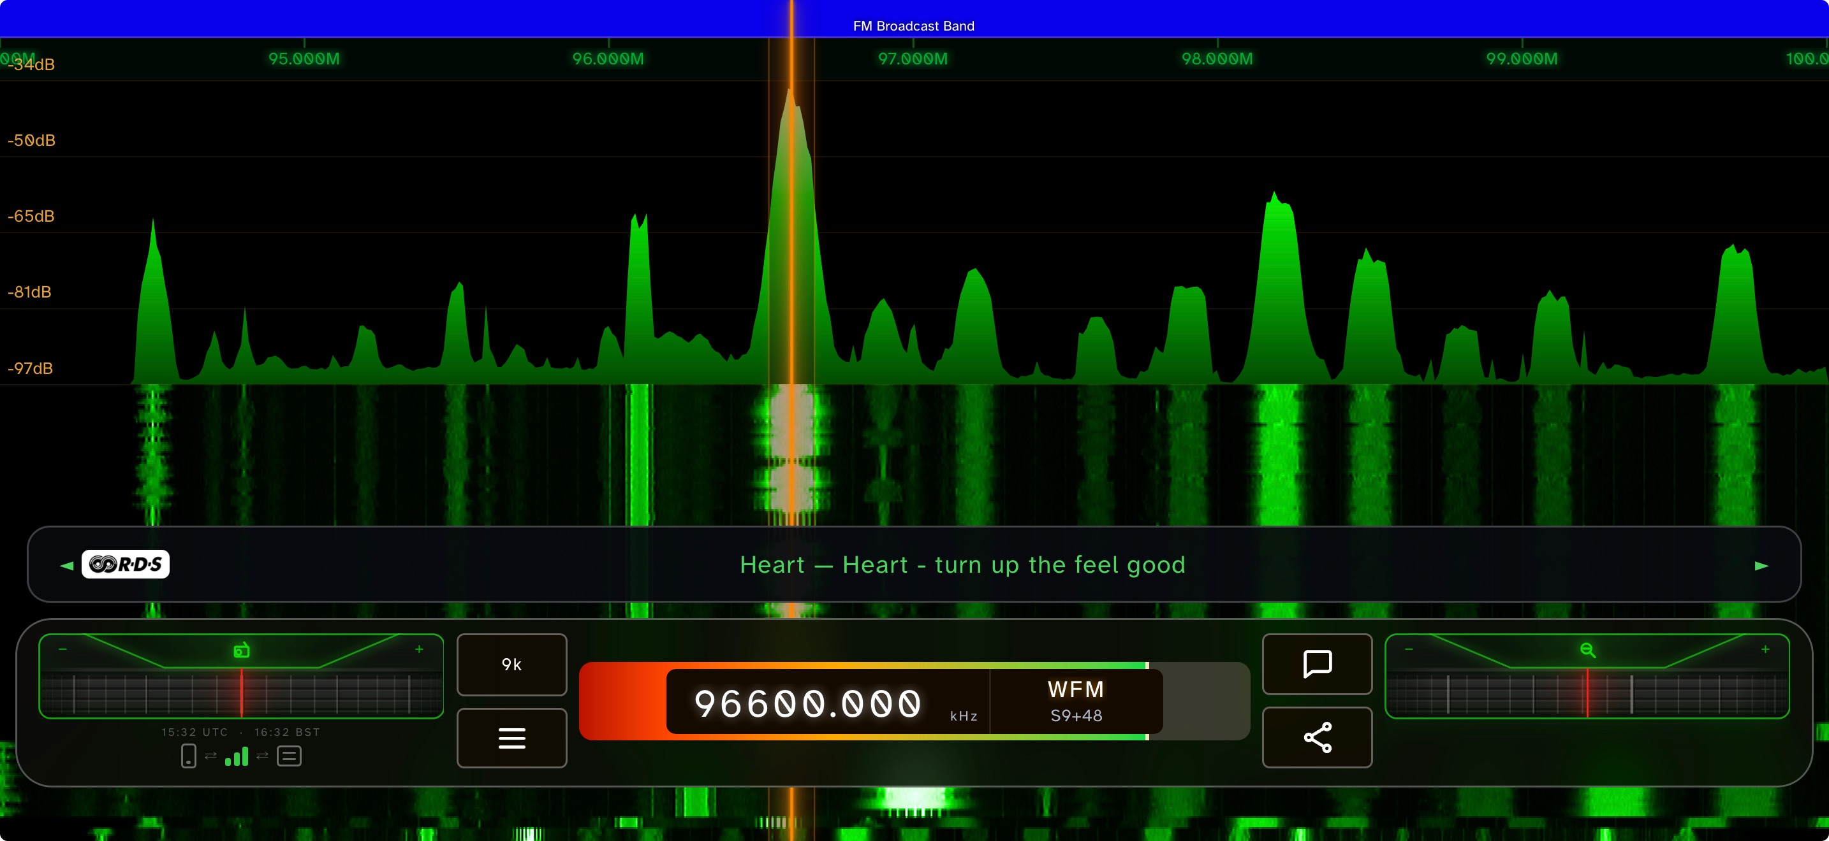Click the server connection status icon
This screenshot has width=1829, height=841.
289,756
